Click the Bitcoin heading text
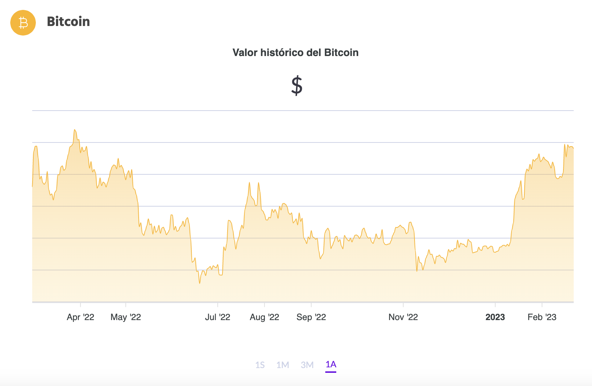Image resolution: width=592 pixels, height=386 pixels. [x=68, y=22]
